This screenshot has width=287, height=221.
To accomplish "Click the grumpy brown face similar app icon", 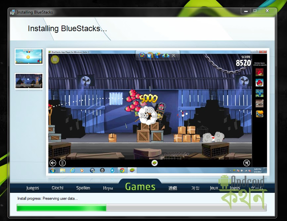I will (x=260, y=103).
